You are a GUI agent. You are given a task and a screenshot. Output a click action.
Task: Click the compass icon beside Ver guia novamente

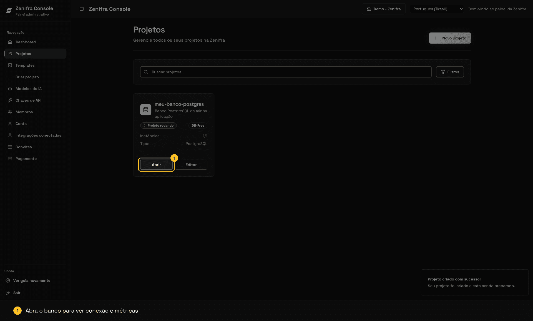click(8, 280)
